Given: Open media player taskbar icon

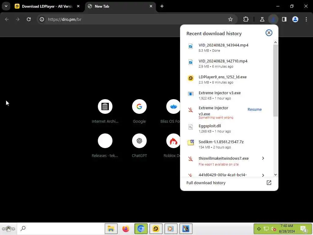Looking at the screenshot, I should (171, 229).
